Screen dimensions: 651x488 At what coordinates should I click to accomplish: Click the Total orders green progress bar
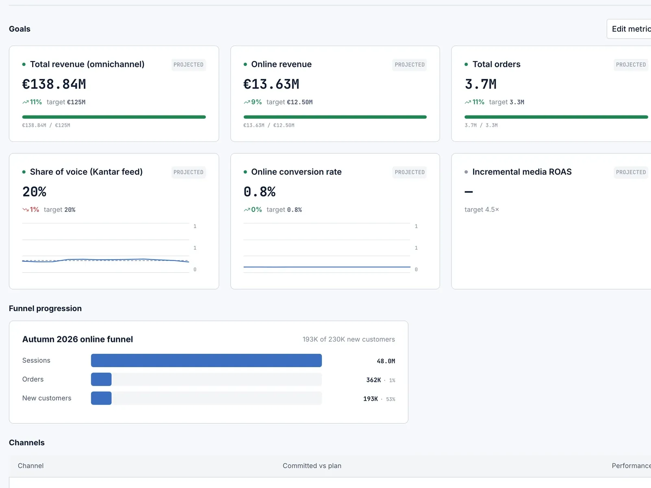[556, 117]
